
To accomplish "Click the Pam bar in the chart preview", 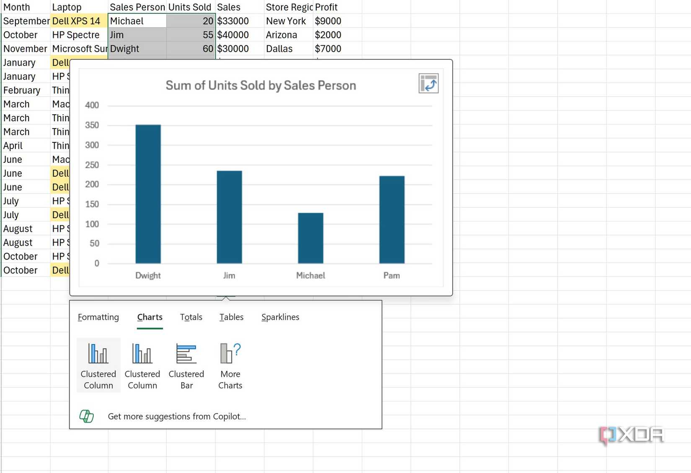I will pyautogui.click(x=391, y=218).
